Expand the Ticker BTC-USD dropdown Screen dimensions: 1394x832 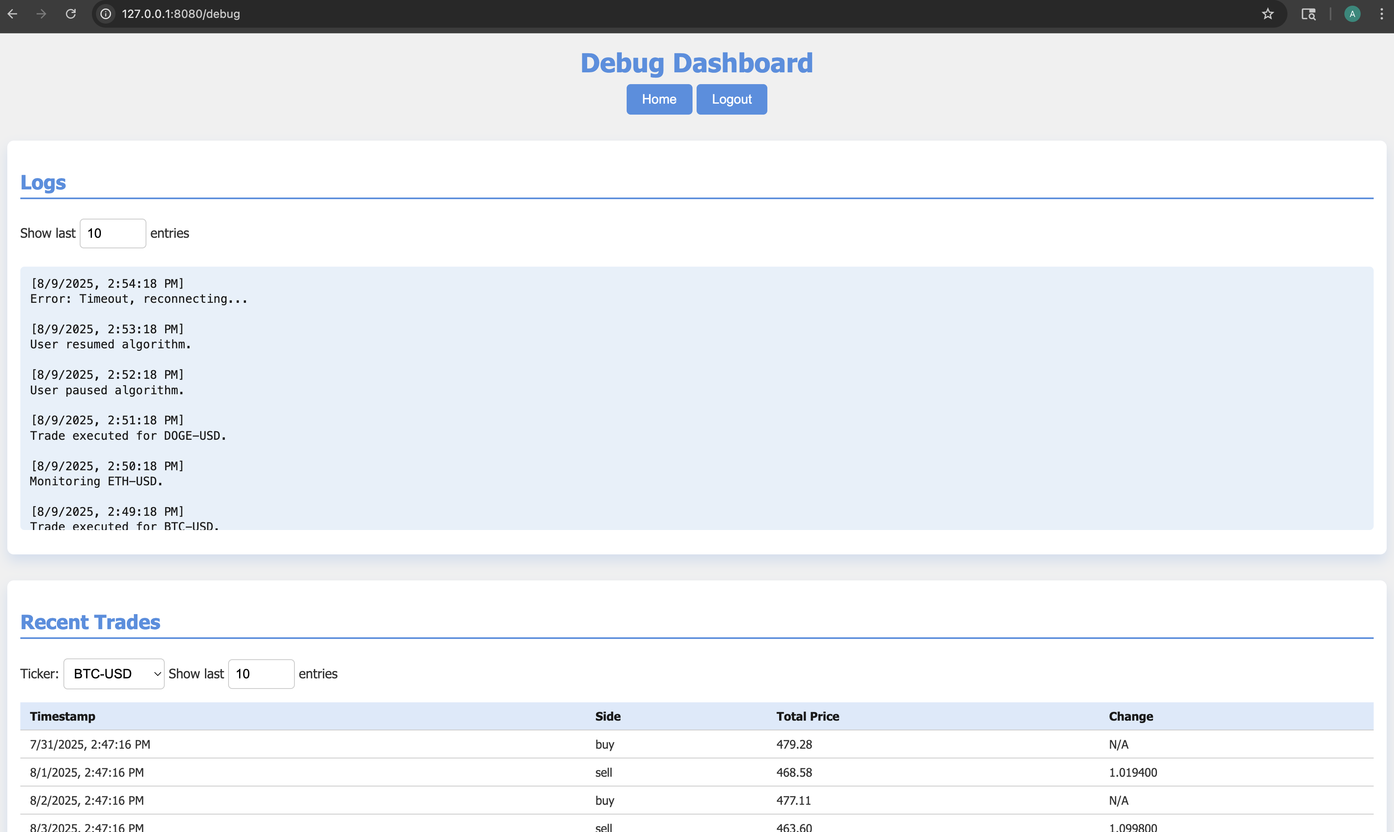point(114,674)
